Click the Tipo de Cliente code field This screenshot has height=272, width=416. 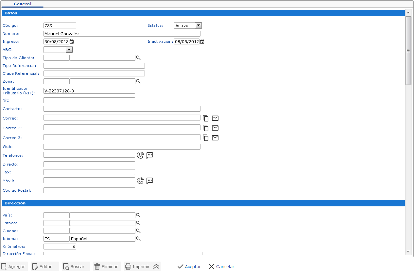[57, 58]
